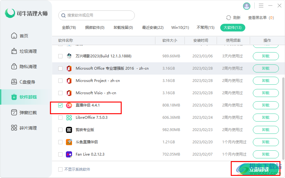
Task: Click the 立即卸载 button
Action: point(259,169)
